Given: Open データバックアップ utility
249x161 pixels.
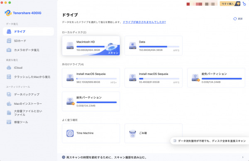Looking at the screenshot, I should click(28, 94).
